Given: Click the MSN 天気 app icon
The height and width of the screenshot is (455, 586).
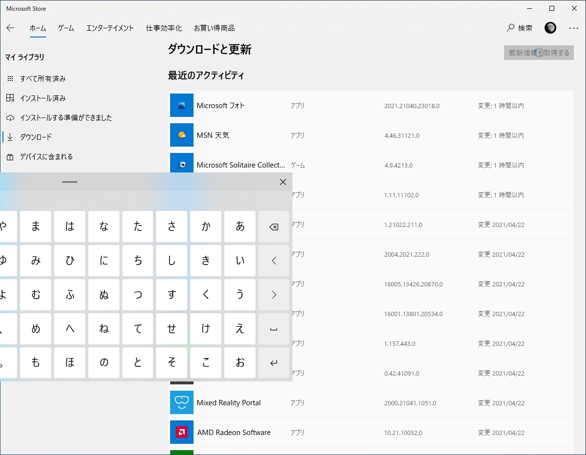Looking at the screenshot, I should 182,135.
